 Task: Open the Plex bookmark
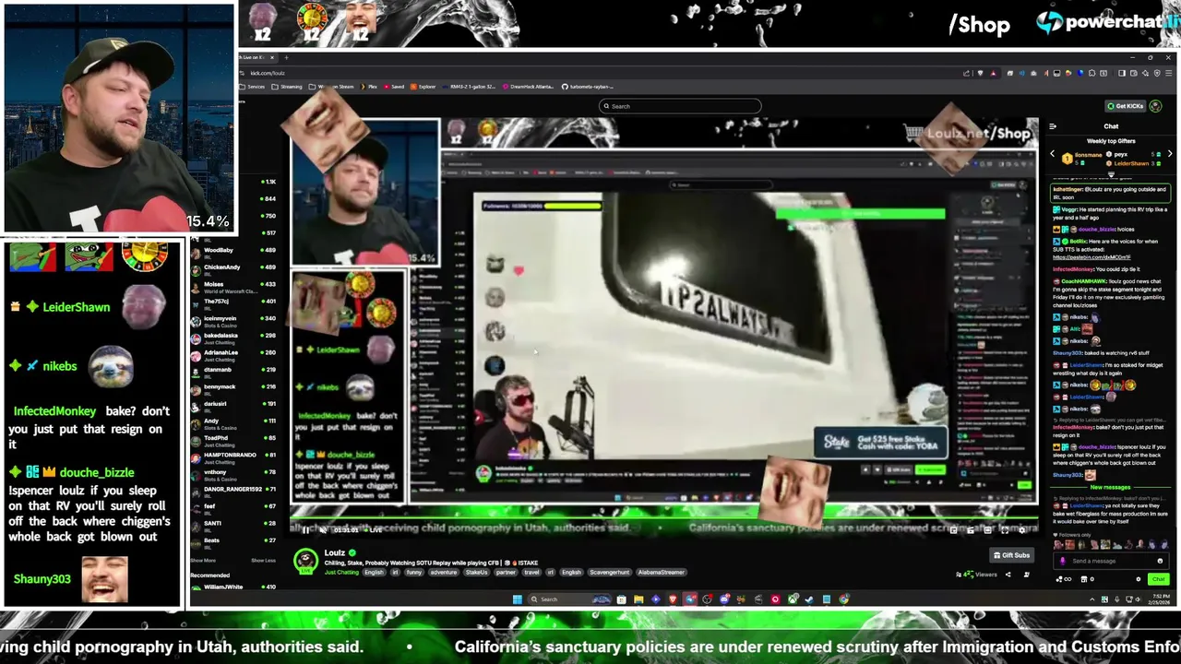(369, 87)
